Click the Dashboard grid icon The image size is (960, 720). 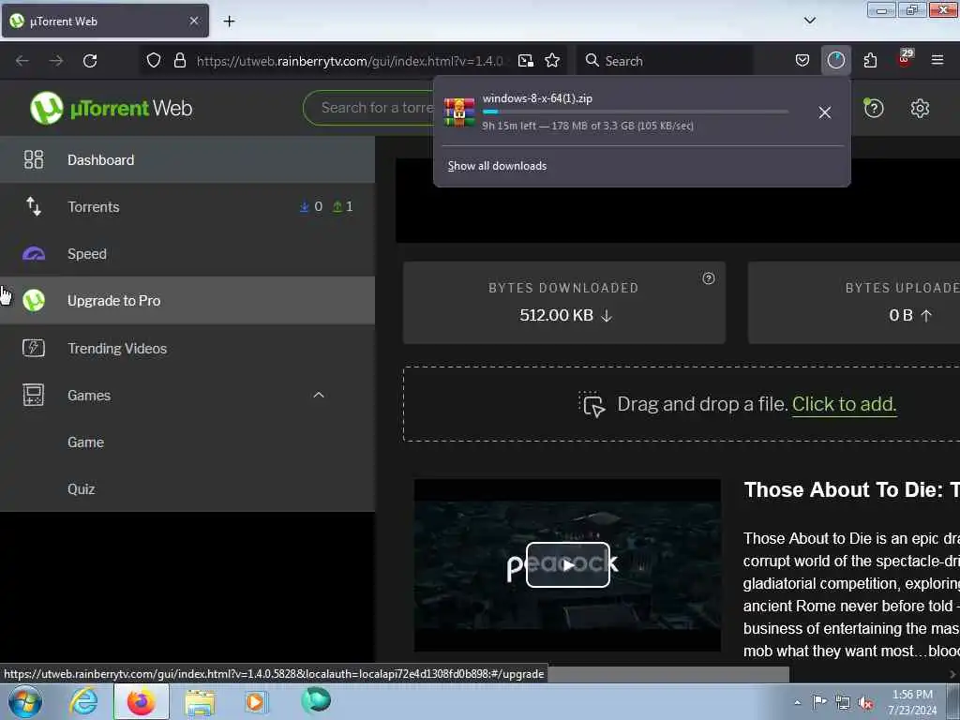(x=34, y=159)
